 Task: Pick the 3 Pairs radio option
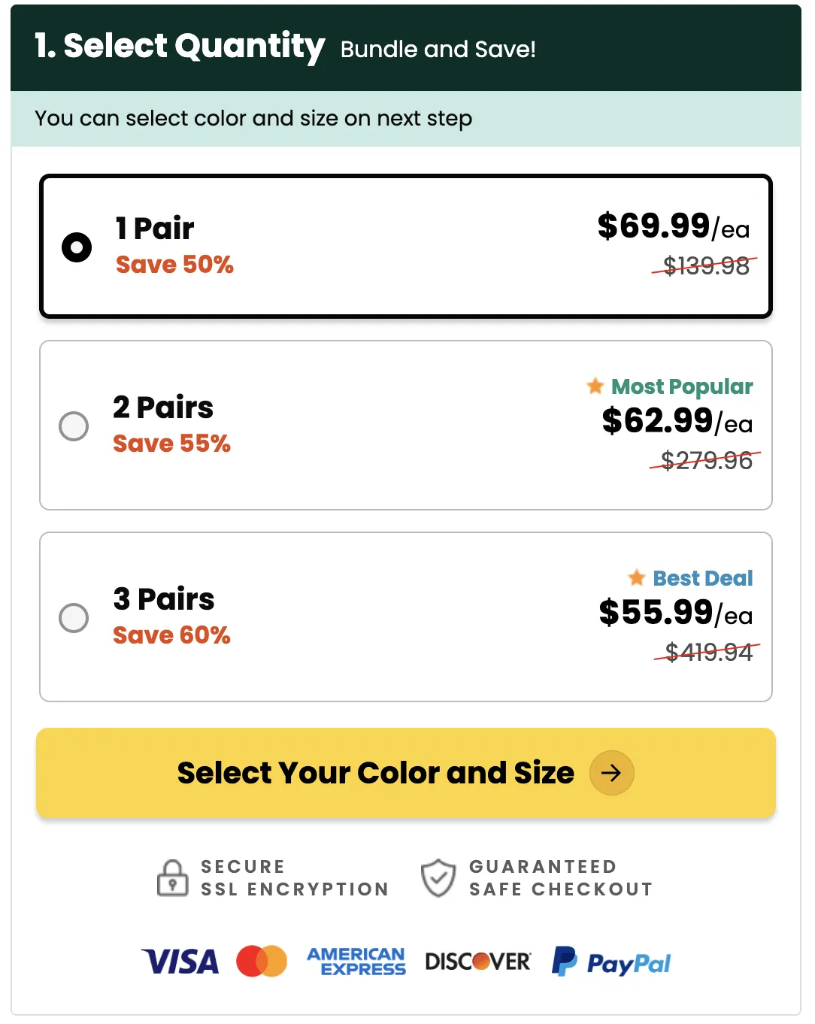pos(74,618)
